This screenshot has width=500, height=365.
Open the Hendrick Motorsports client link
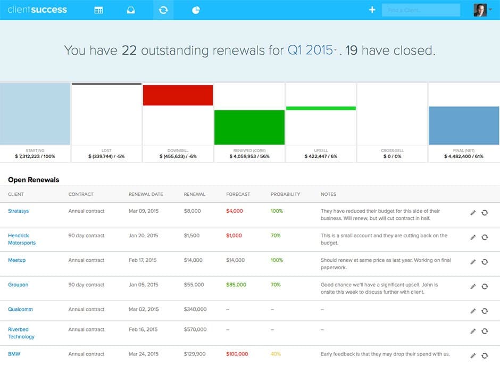tap(22, 239)
